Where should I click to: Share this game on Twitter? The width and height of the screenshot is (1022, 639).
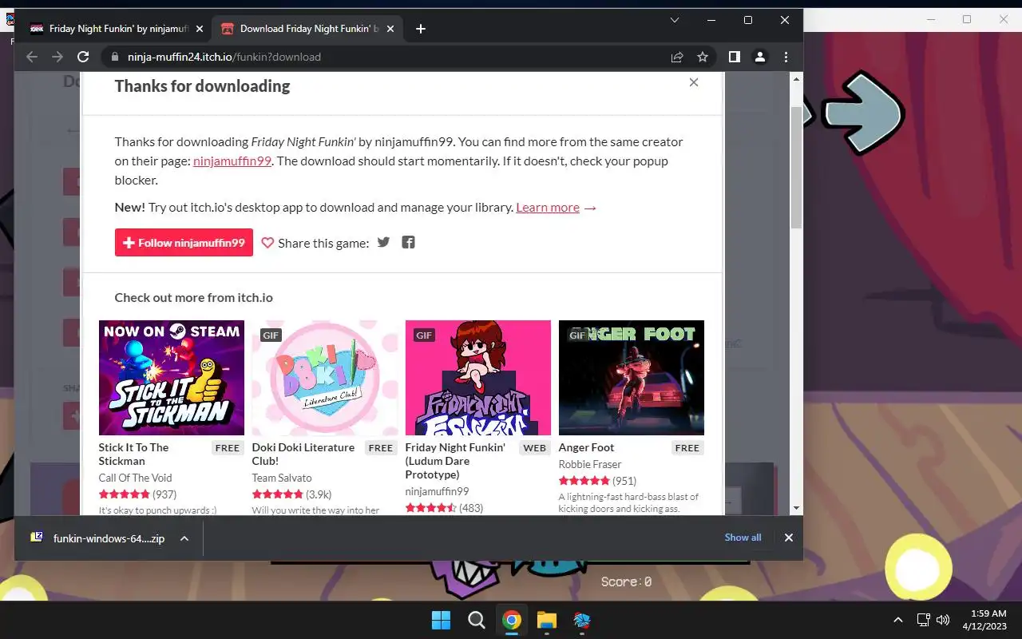383,242
